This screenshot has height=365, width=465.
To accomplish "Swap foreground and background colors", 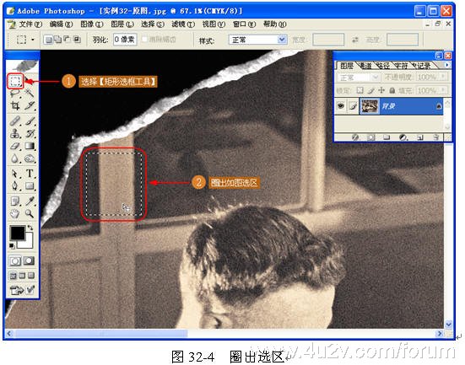I will tap(30, 228).
